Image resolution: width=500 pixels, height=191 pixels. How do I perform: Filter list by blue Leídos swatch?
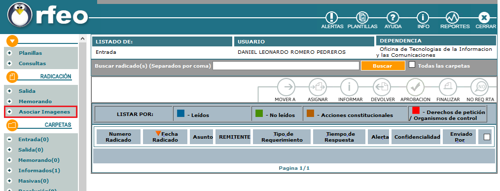coord(181,113)
